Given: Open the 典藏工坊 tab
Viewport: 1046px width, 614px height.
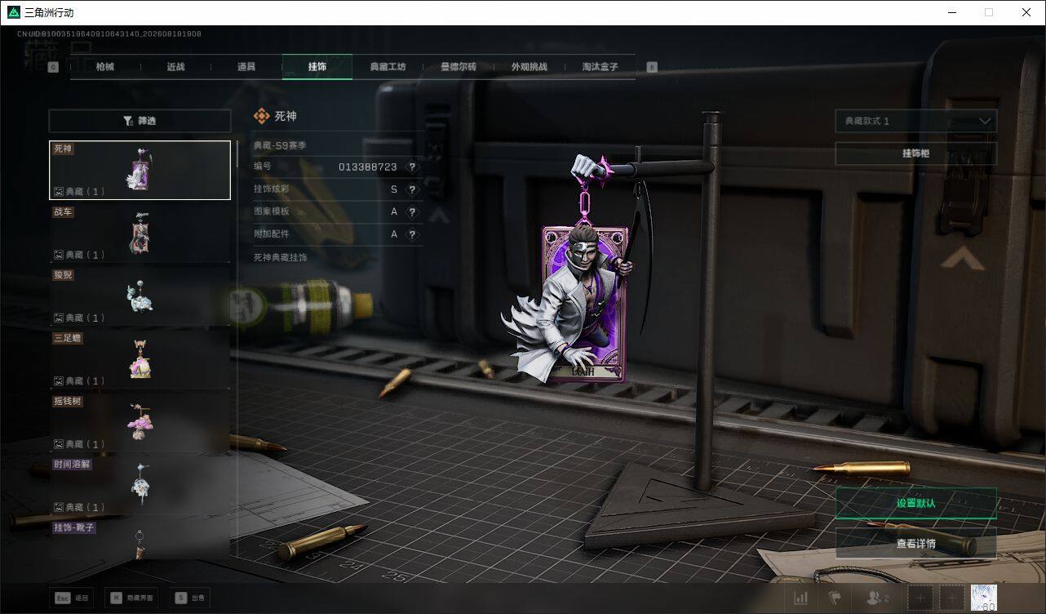Looking at the screenshot, I should point(388,67).
